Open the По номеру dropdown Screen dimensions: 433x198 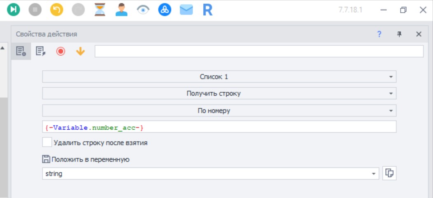point(219,111)
